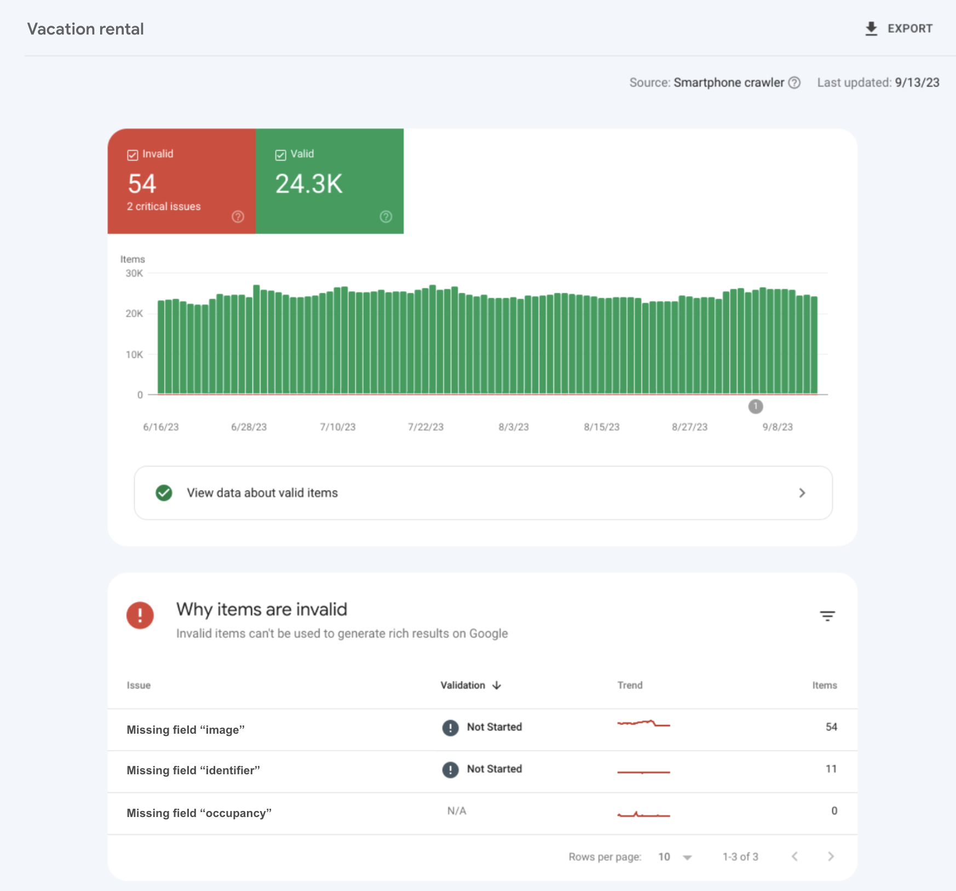Open the Invalid items help icon
The image size is (956, 891).
tap(238, 217)
